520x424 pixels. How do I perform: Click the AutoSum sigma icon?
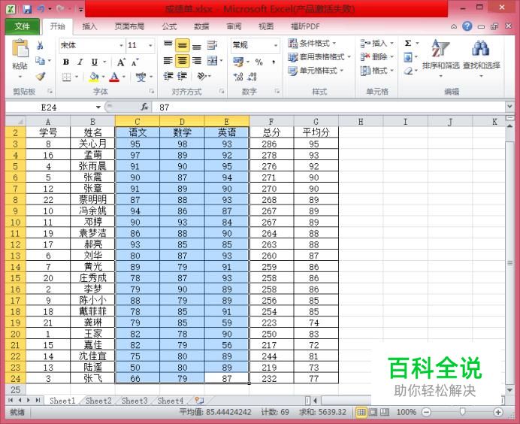(408, 43)
